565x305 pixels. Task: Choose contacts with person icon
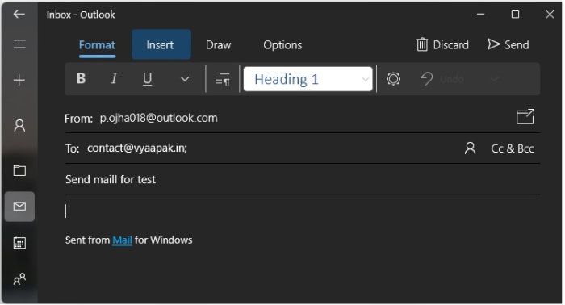tap(471, 148)
